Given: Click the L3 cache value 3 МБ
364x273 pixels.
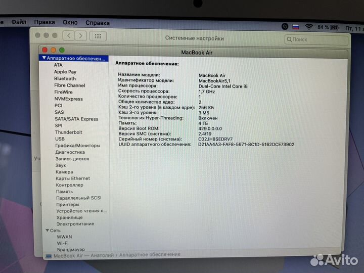Looking at the screenshot, I should [x=204, y=113].
